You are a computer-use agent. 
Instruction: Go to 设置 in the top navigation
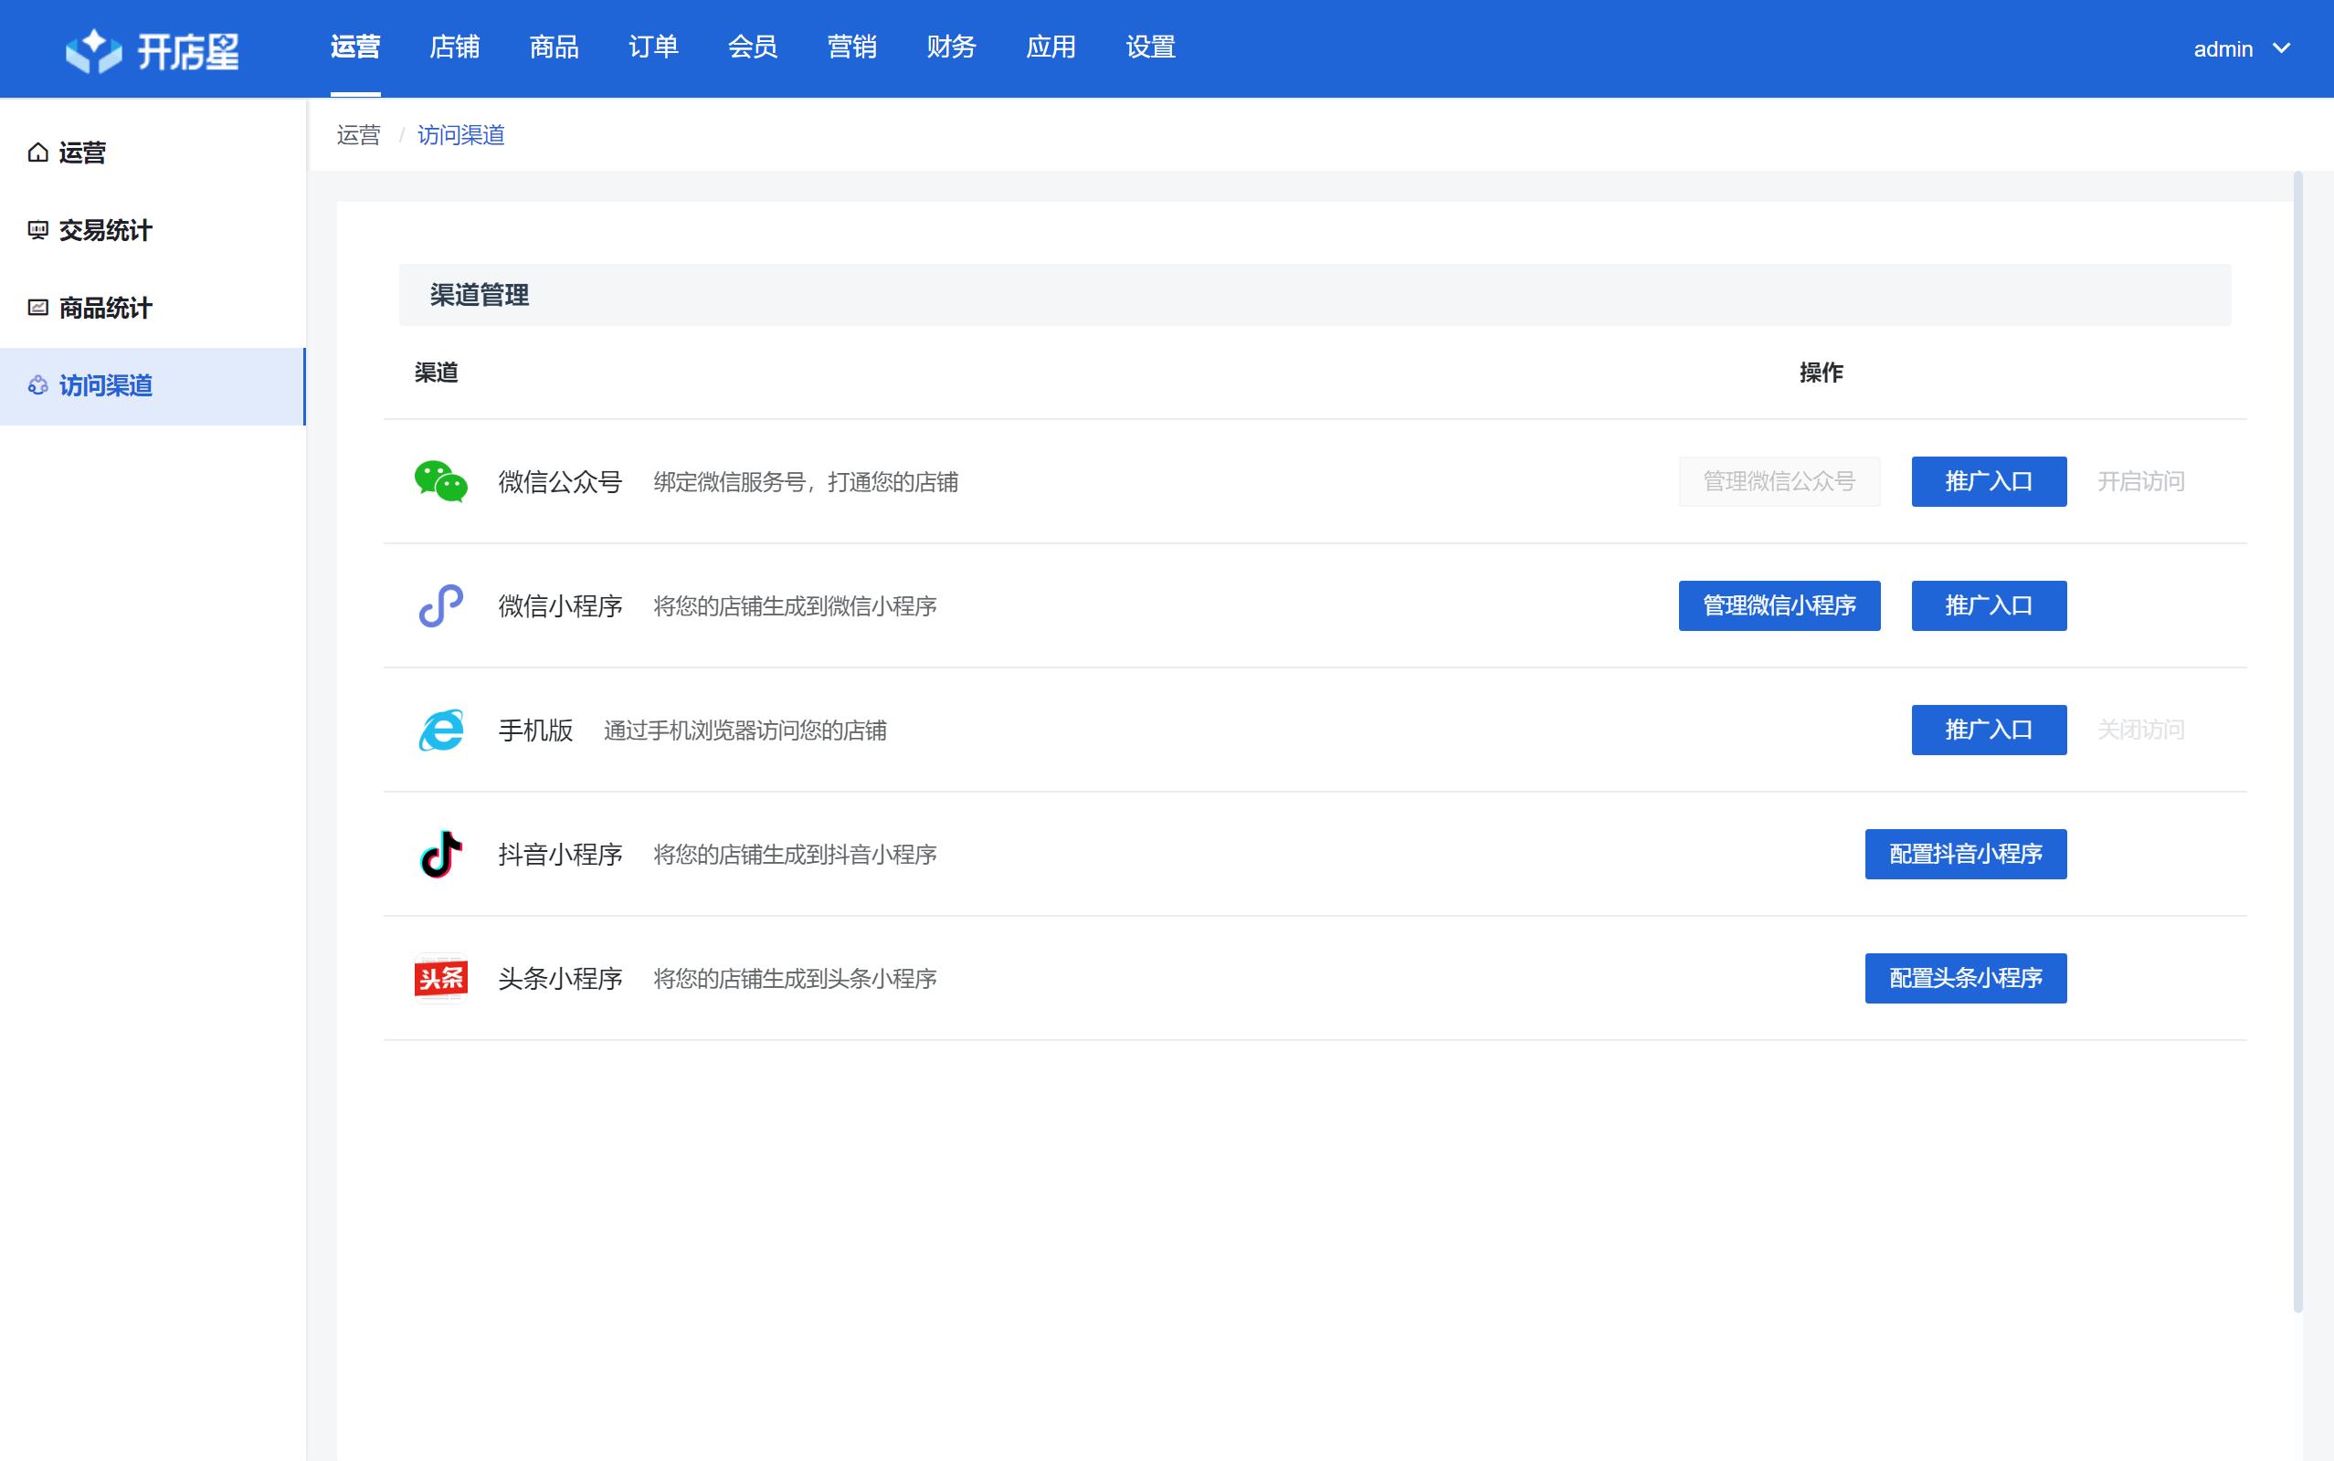click(1150, 47)
